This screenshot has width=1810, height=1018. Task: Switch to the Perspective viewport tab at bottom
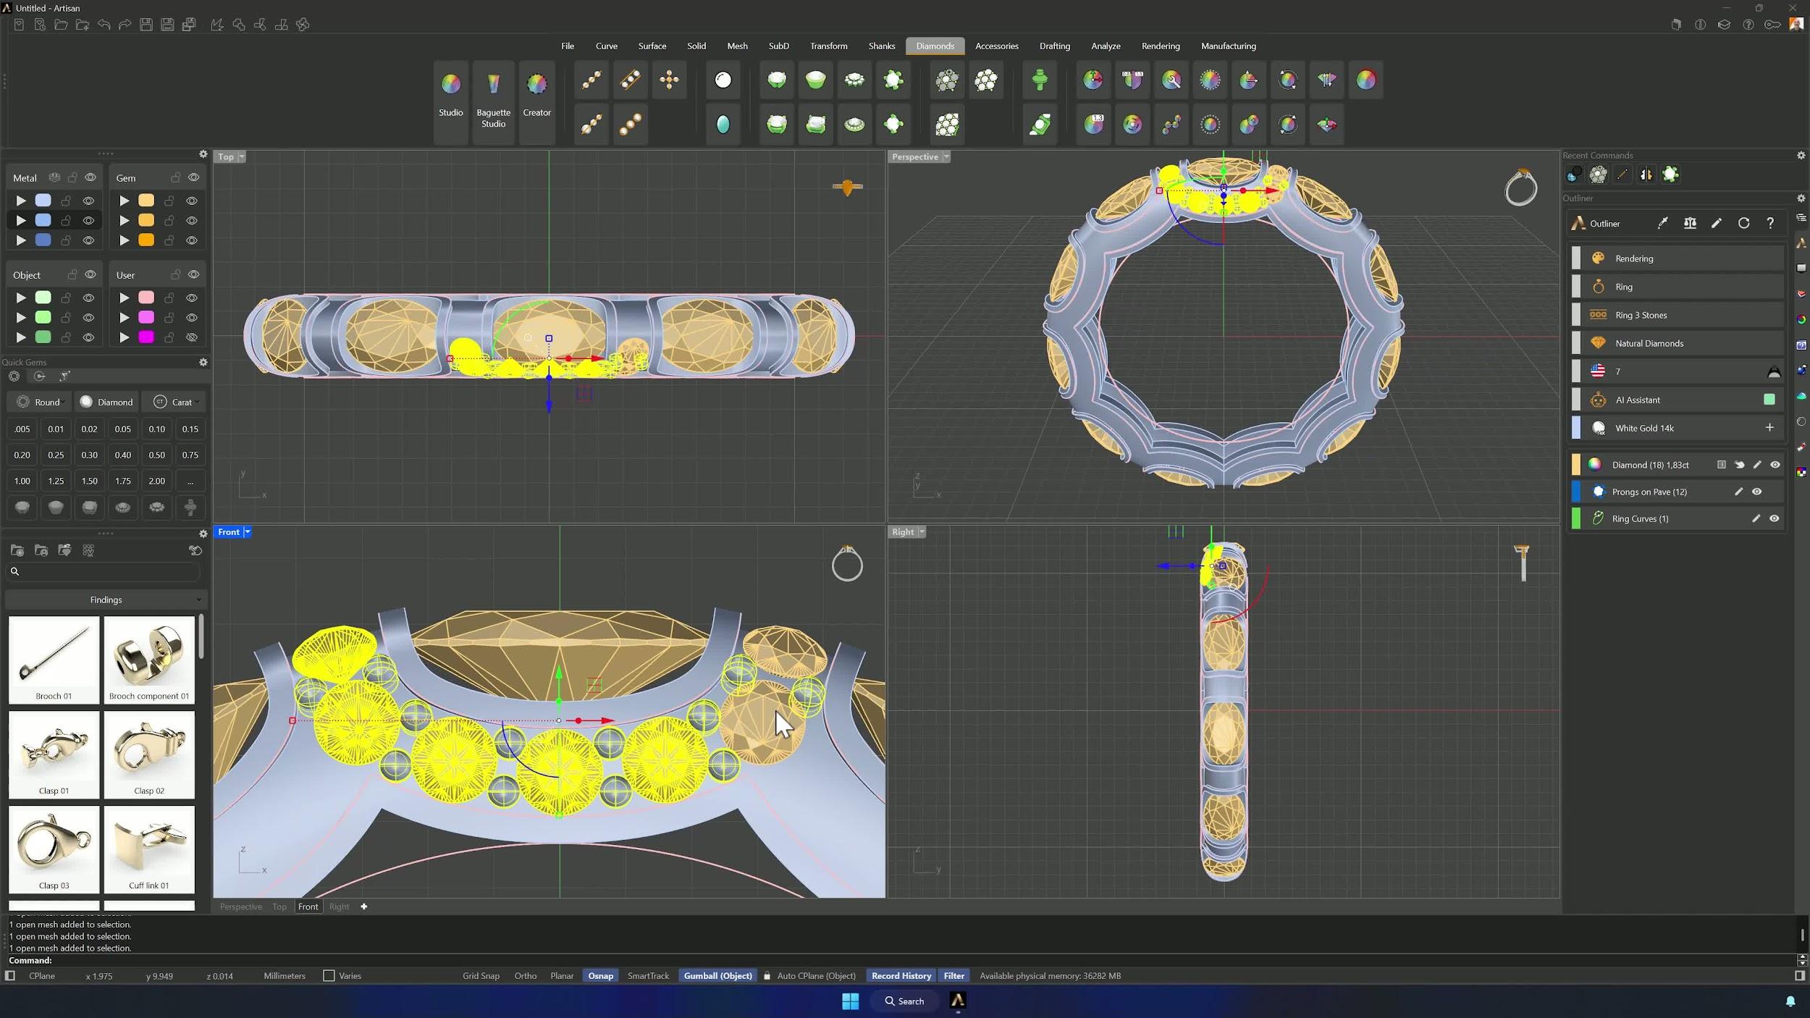coord(240,906)
